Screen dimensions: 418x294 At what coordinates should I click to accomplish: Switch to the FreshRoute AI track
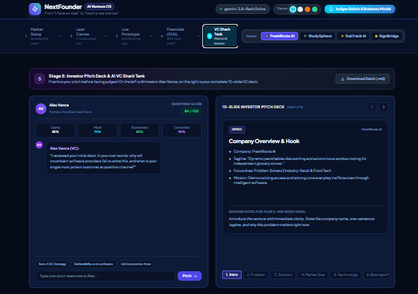tap(279, 36)
